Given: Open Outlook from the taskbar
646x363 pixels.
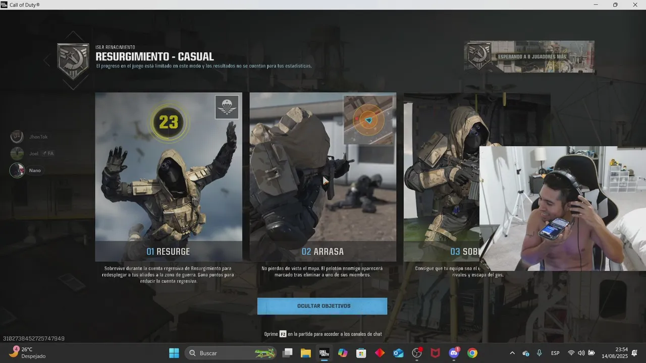Looking at the screenshot, I should coord(398,353).
